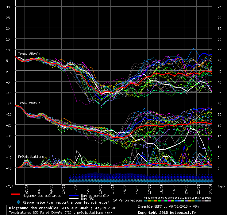This screenshot has height=215, width=227.
Task: Click the 20 Perturbations legend label
Action: click(128, 200)
